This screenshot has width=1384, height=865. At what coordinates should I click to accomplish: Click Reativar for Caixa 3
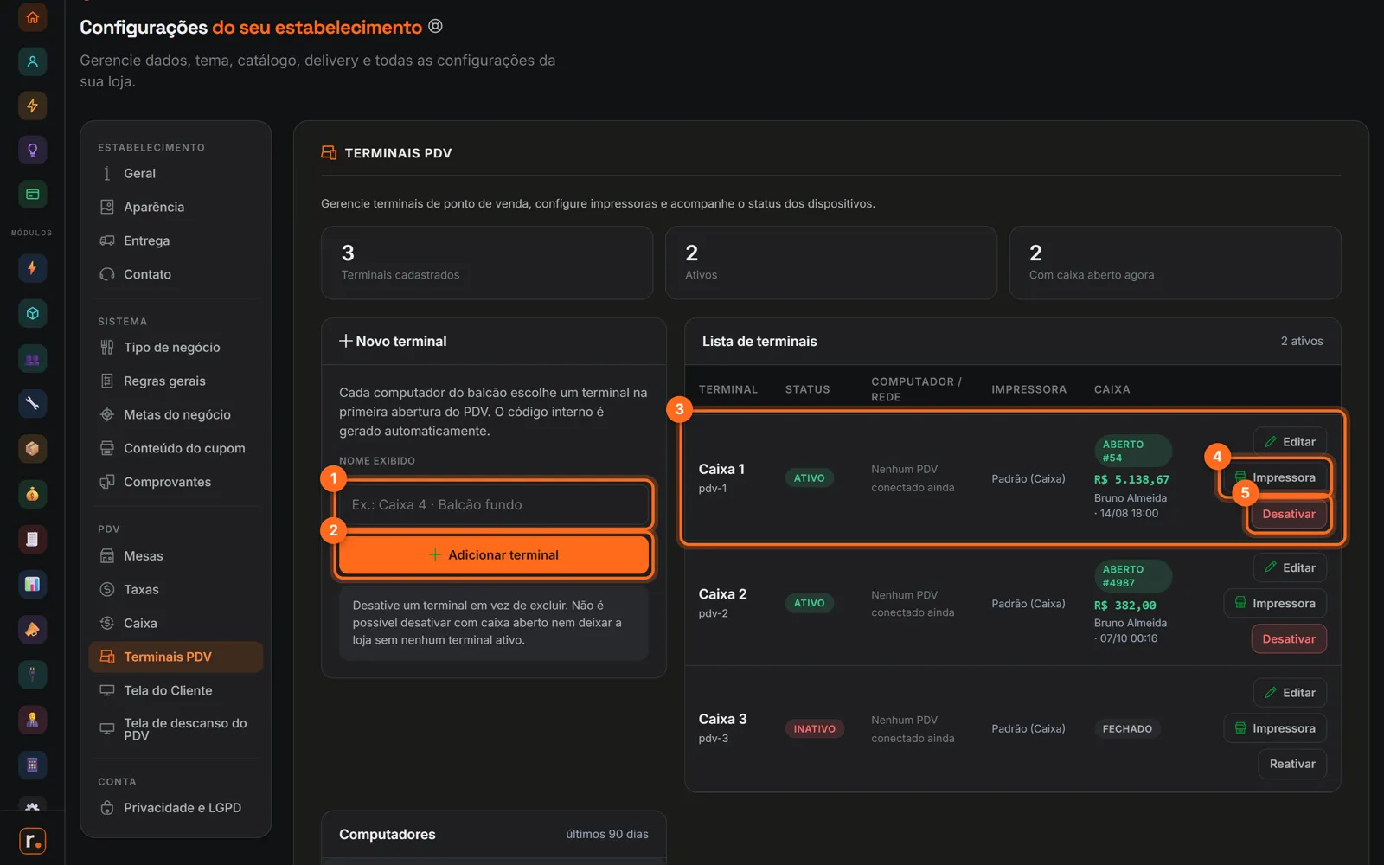(x=1292, y=764)
